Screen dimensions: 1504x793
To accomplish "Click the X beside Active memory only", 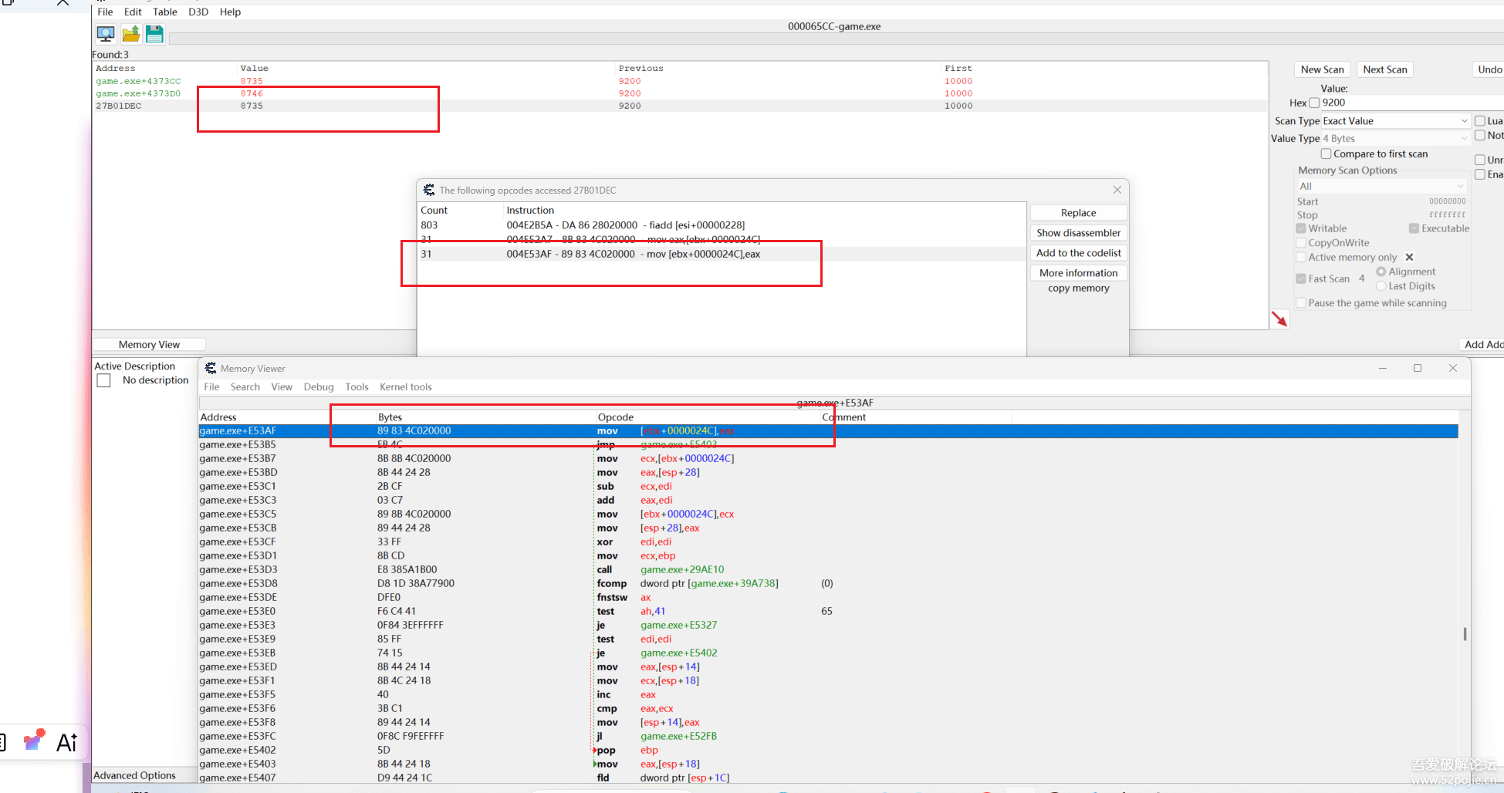I will (1409, 257).
